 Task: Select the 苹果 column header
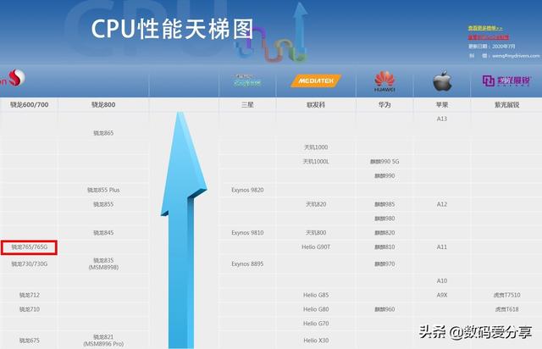(442, 105)
